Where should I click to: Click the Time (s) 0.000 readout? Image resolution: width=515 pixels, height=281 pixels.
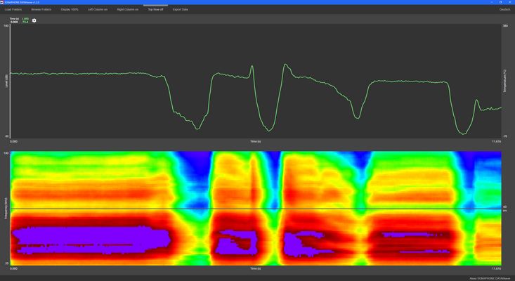click(14, 21)
